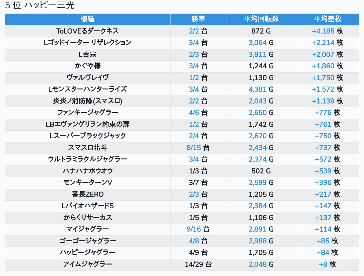Click the 平均回転数 column header

tap(261, 19)
